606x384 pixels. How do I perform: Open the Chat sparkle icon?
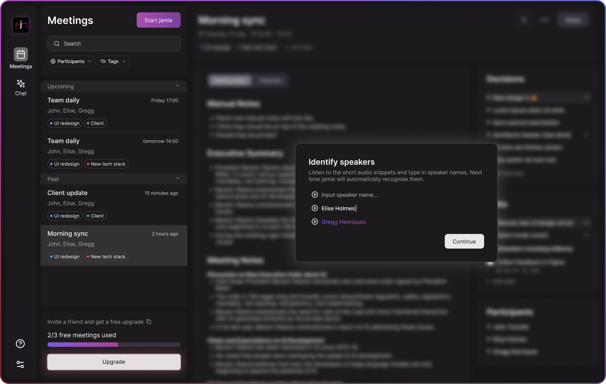(x=21, y=84)
